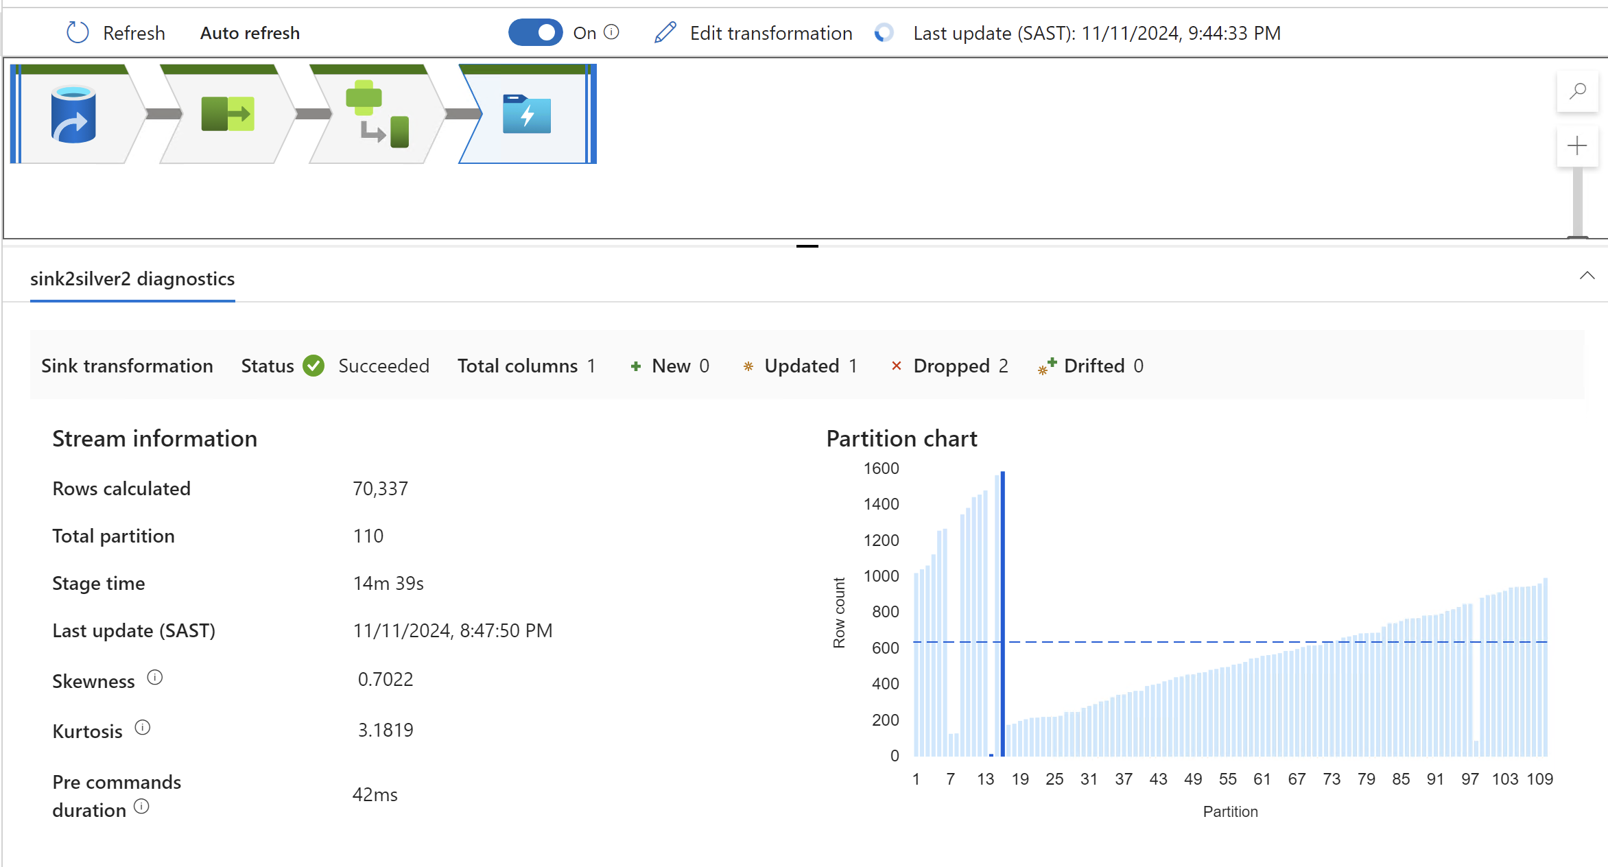Toggle the Auto refresh switch off

pyautogui.click(x=535, y=32)
